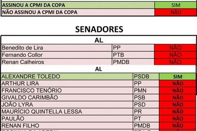The width and height of the screenshot is (197, 131).
Task: Select the ARTHUR LIRA name cell
Action: [67, 83]
